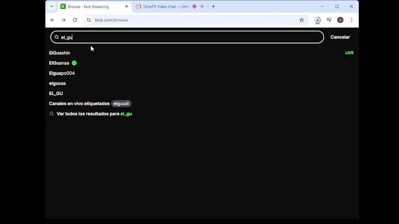This screenshot has height=224, width=399.
Task: Bookmark this page with the star icon
Action: [x=301, y=20]
